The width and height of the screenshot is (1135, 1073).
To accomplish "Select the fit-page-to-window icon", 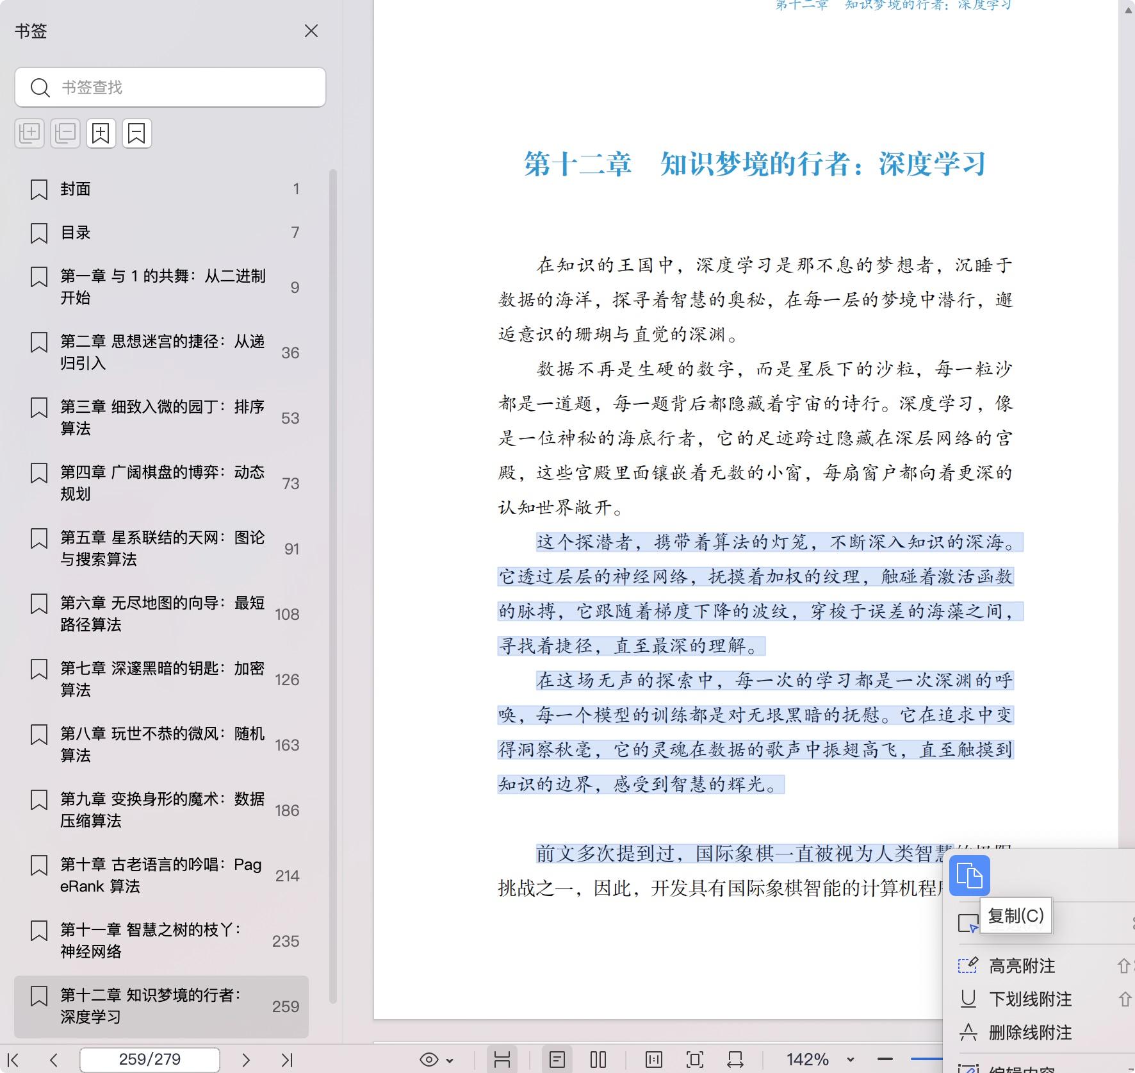I will click(x=694, y=1059).
